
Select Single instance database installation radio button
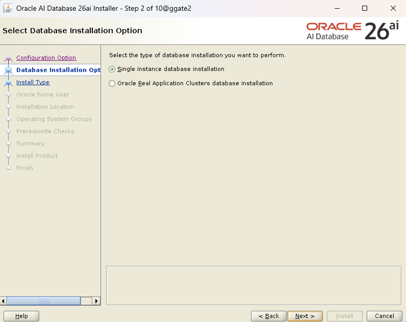pyautogui.click(x=112, y=69)
